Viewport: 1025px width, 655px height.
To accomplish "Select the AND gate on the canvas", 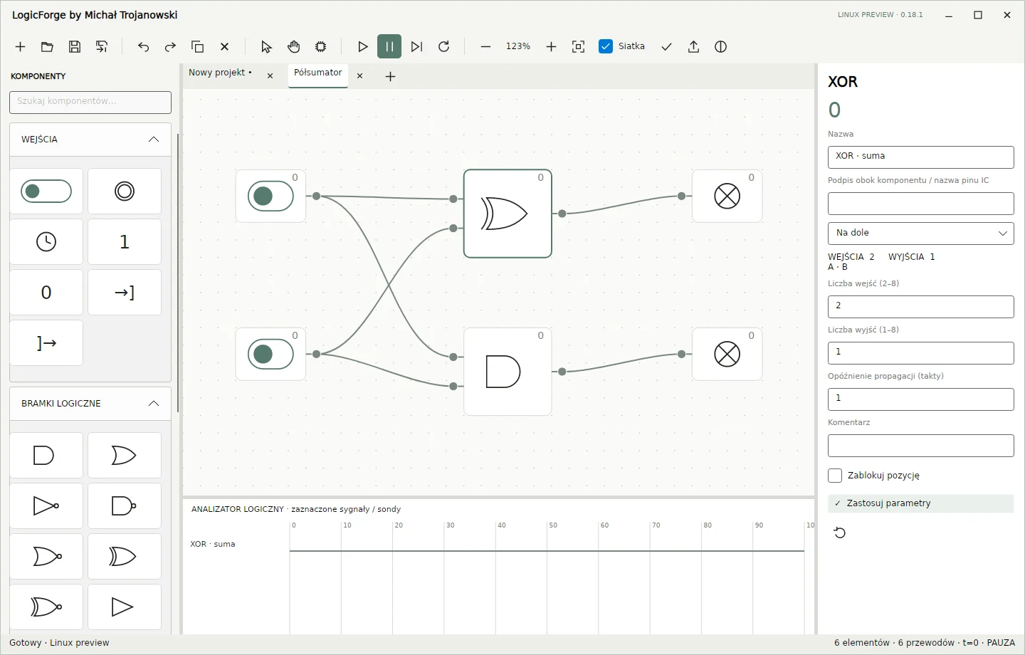I will (x=508, y=372).
